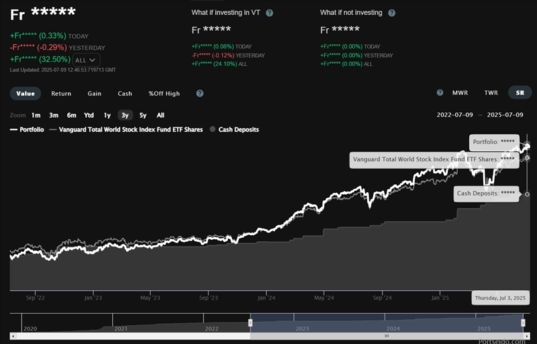Hide the Vanguard Total World Stock series

(x=128, y=129)
